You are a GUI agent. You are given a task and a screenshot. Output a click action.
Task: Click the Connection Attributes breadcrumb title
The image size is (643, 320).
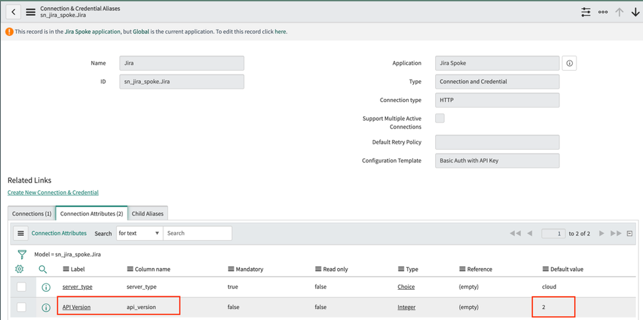[x=59, y=233]
